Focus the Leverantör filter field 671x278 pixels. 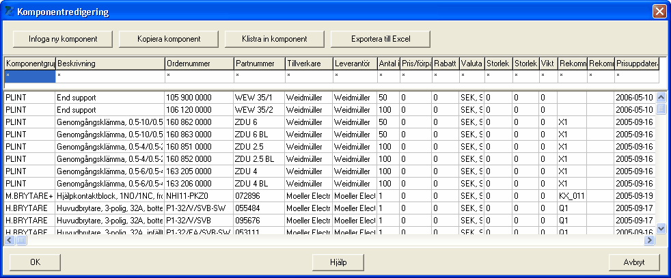click(355, 76)
